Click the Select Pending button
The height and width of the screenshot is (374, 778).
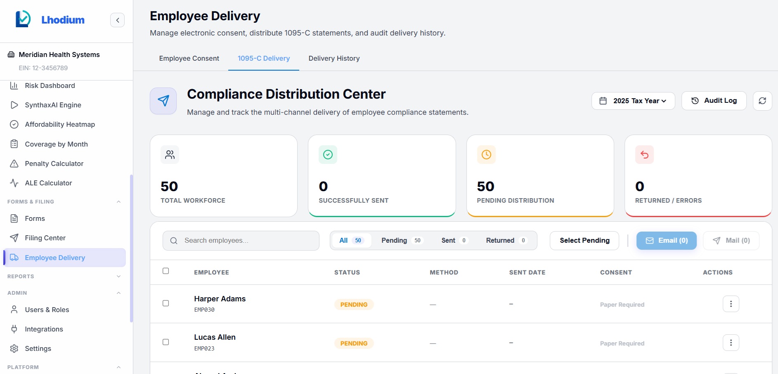(584, 240)
